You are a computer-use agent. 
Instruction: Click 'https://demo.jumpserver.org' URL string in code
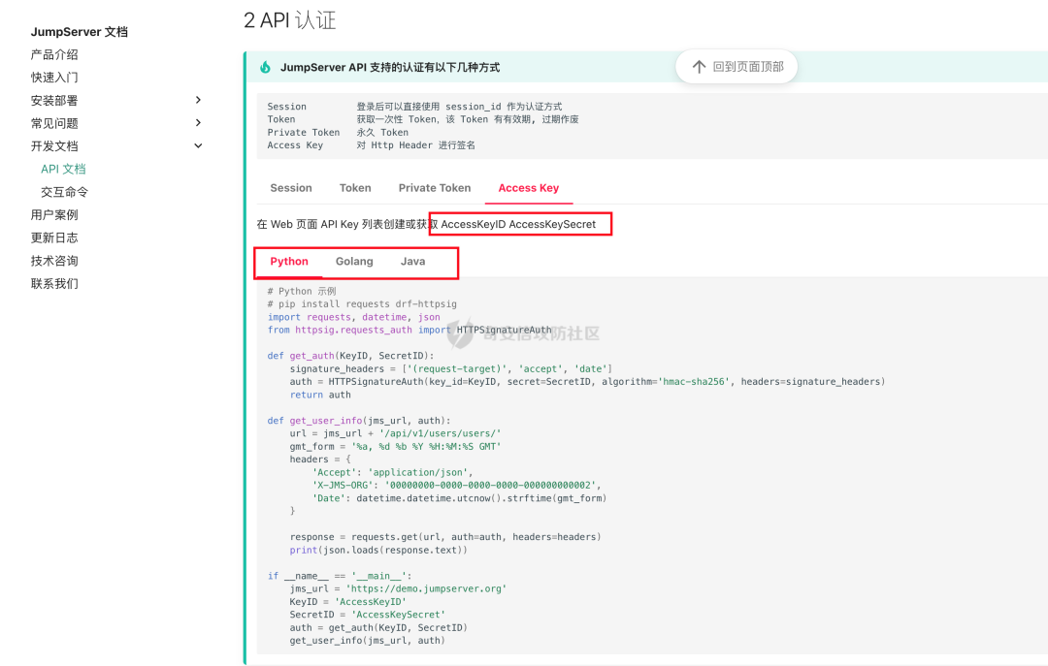426,588
